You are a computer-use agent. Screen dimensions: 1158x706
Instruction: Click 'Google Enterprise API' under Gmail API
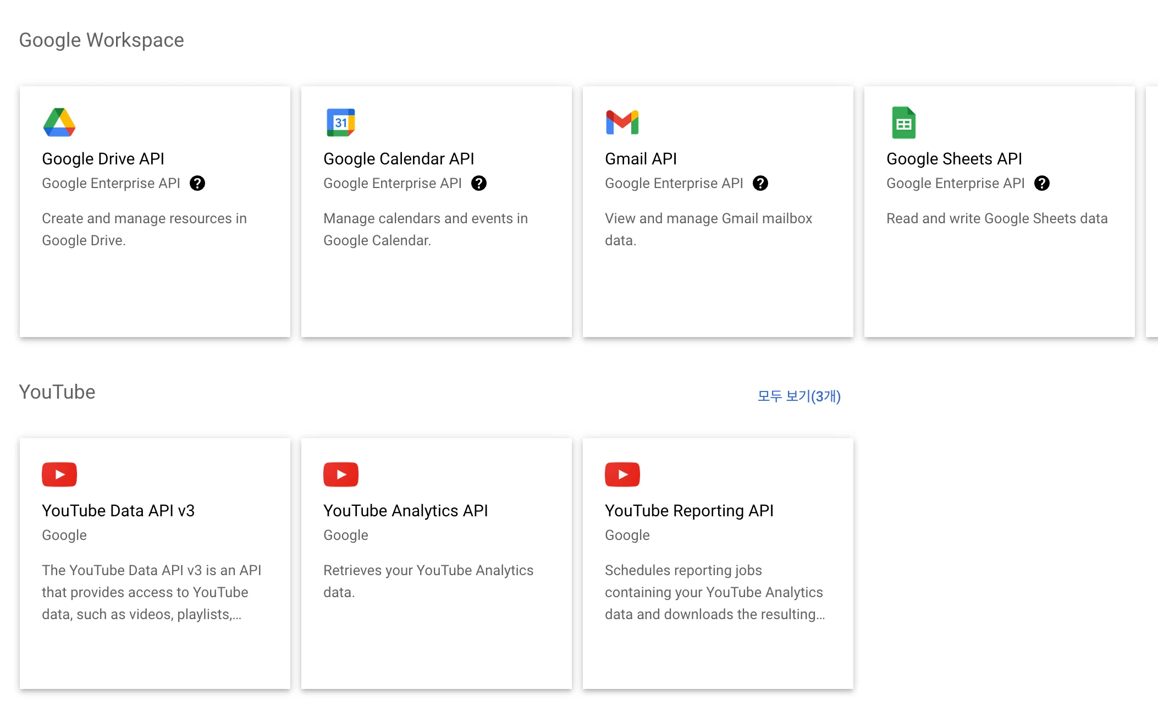(x=674, y=183)
